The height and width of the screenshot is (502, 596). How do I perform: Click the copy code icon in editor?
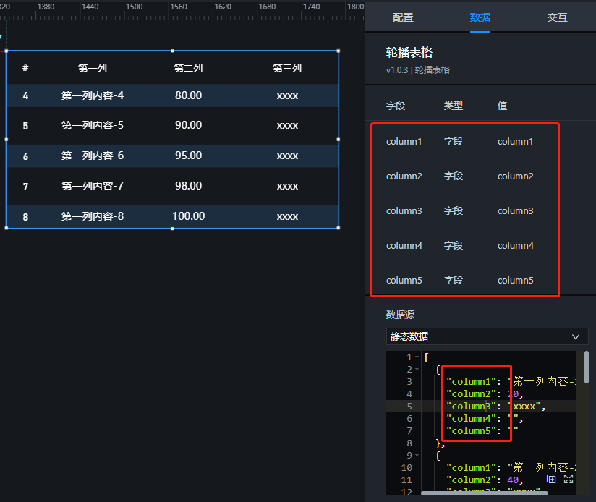pyautogui.click(x=552, y=479)
